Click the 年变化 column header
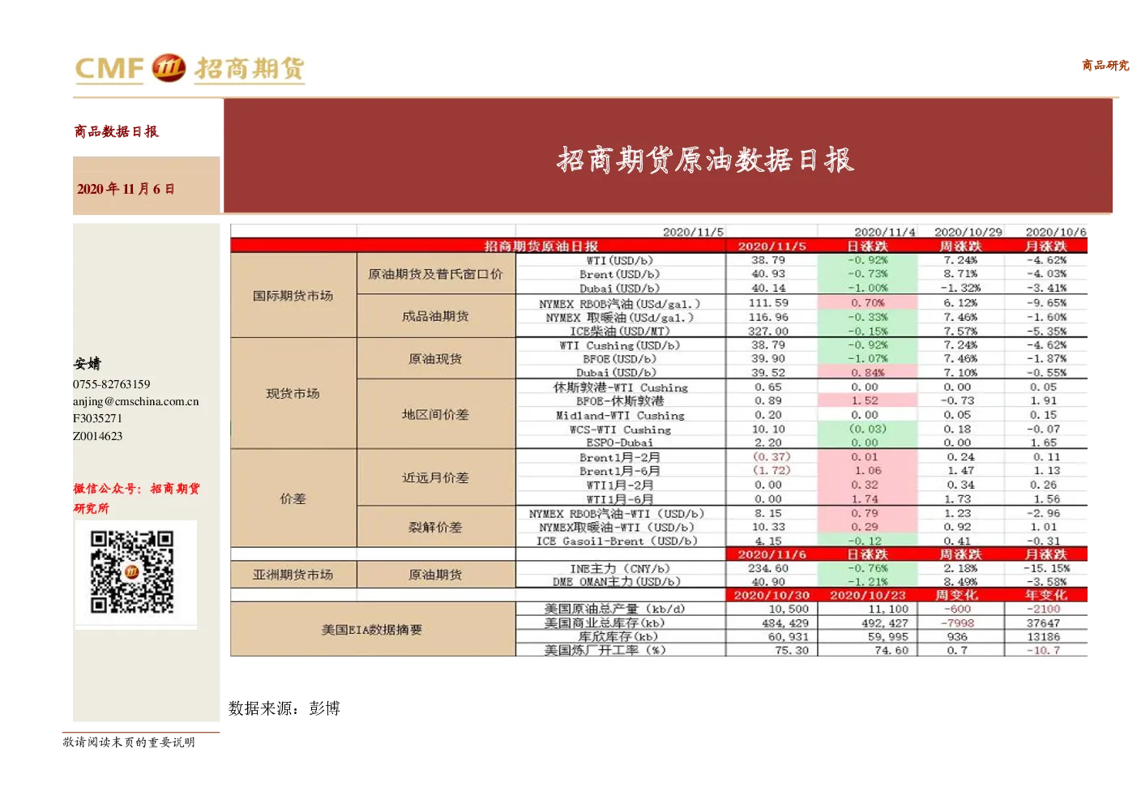Screen dimensions: 1137x804 pyautogui.click(x=1046, y=595)
